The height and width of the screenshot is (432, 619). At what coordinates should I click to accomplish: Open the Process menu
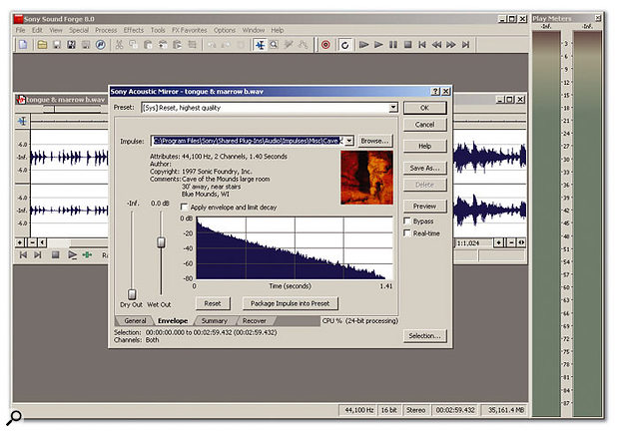point(106,30)
